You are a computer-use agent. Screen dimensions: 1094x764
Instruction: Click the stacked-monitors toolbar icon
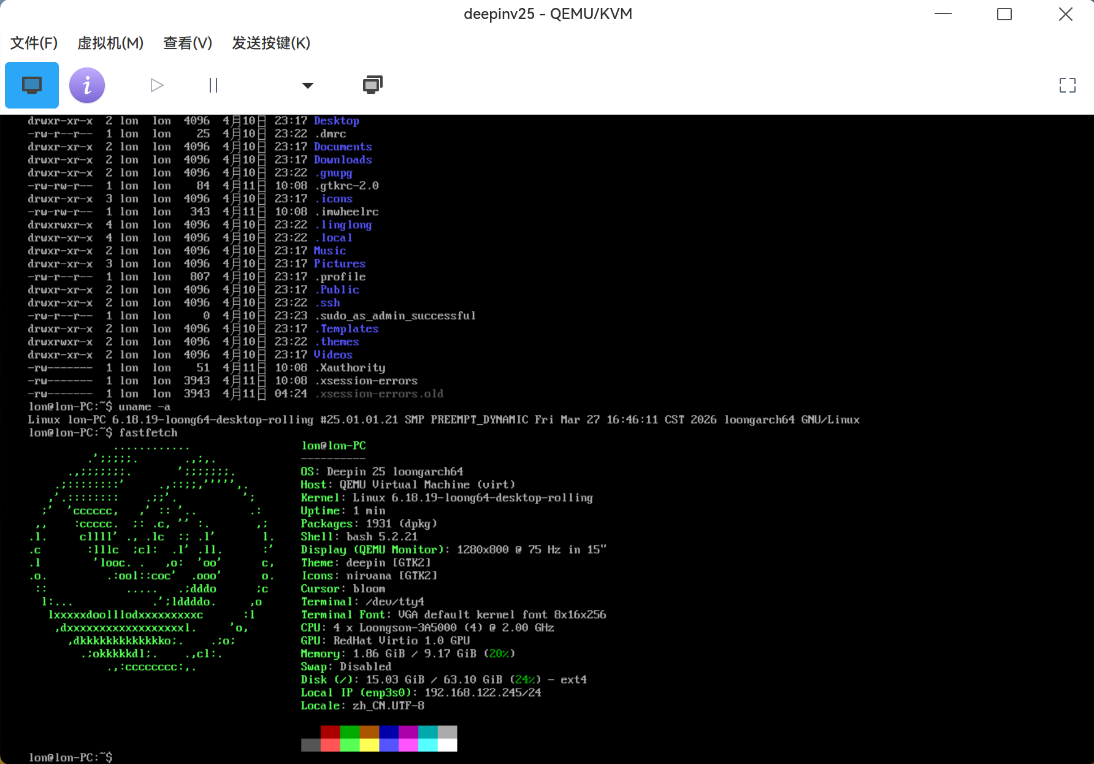point(372,85)
